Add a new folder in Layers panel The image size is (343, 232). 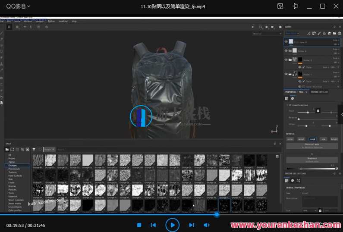[x=334, y=33]
